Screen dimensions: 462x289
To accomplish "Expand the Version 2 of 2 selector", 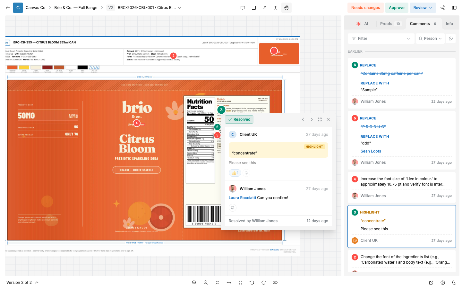I will tap(22, 283).
